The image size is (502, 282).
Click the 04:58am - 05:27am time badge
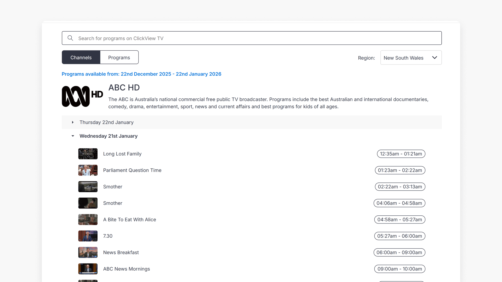pyautogui.click(x=400, y=219)
